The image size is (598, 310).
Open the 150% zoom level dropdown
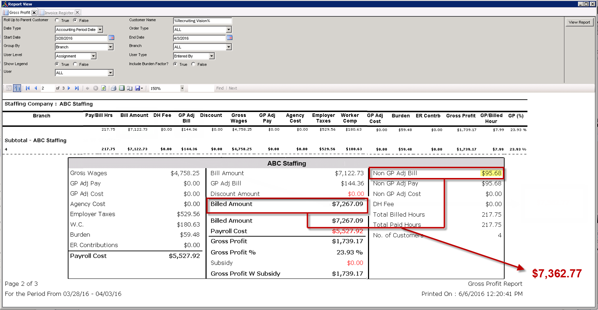(182, 88)
